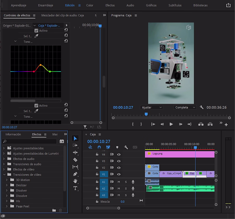Image resolution: width=235 pixels, height=219 pixels.
Task: Hide track V4 with eye icon
Action: (x=119, y=154)
